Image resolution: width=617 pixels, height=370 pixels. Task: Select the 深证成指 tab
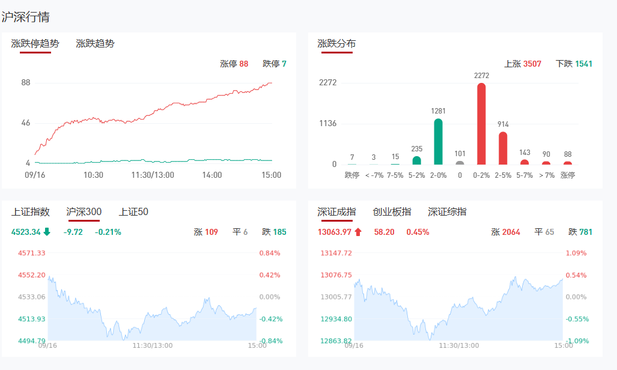pyautogui.click(x=336, y=211)
